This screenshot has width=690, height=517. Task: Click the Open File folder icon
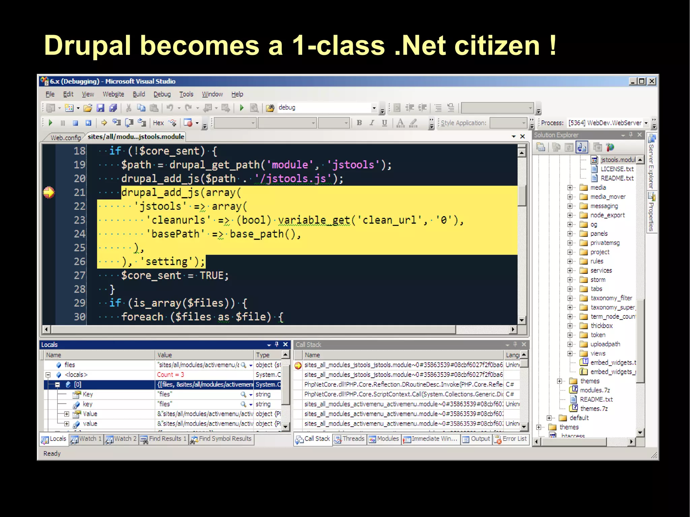(x=88, y=108)
